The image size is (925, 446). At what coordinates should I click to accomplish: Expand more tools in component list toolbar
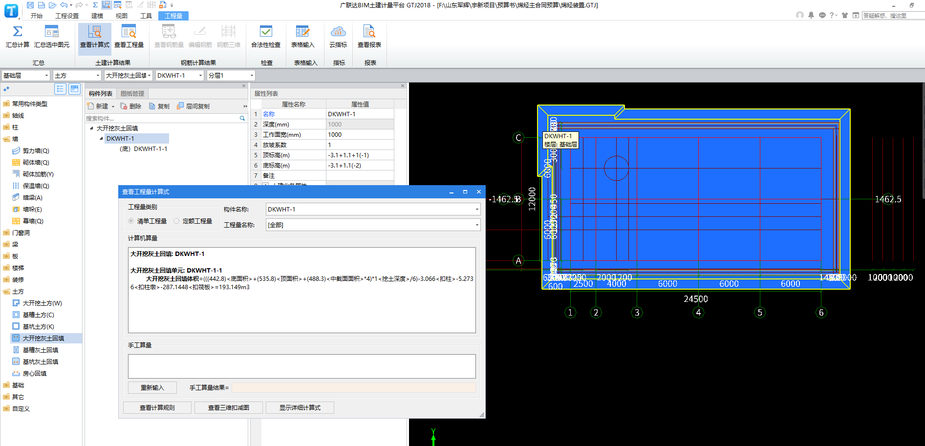[245, 106]
